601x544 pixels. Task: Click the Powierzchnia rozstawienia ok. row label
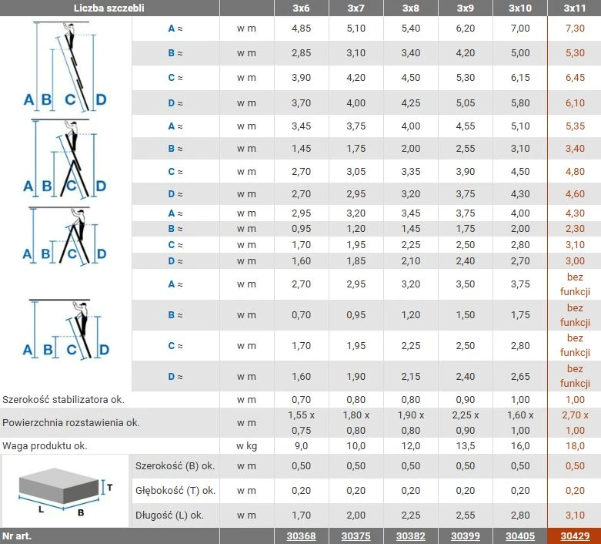71,423
